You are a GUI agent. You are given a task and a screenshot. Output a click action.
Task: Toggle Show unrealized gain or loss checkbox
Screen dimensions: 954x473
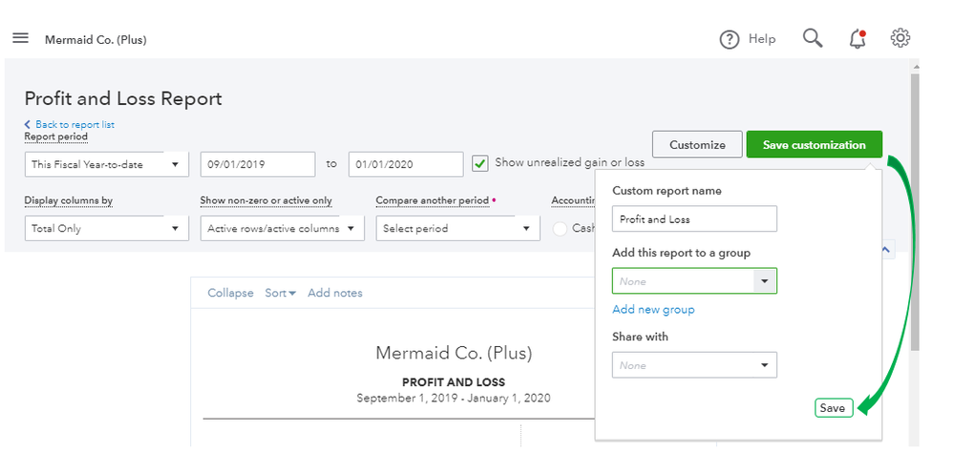click(x=481, y=163)
